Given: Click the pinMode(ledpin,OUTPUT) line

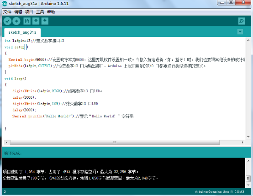Looking at the screenshot, I should (107, 66).
